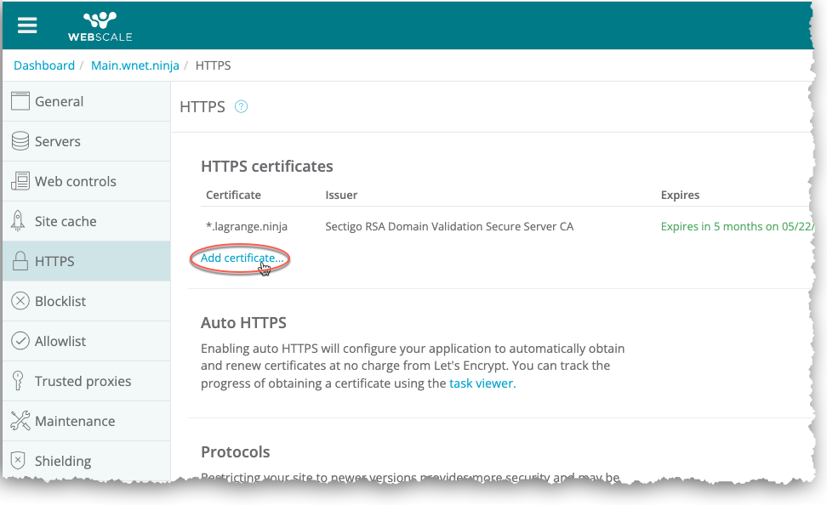Open the hamburger navigation menu
The image size is (827, 505).
pyautogui.click(x=27, y=25)
